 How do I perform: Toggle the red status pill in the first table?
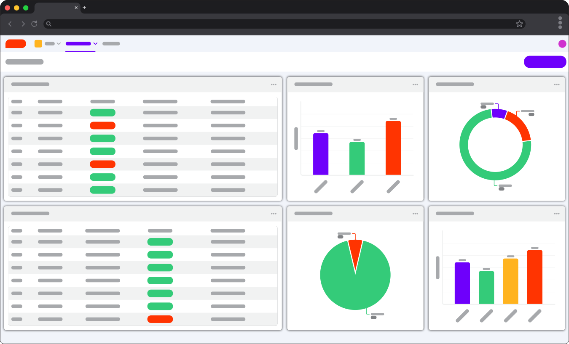point(102,125)
